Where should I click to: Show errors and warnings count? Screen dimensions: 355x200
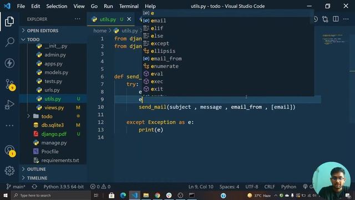point(100,187)
